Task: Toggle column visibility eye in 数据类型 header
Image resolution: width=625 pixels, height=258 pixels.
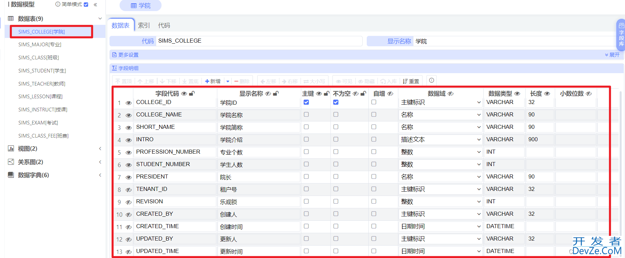Action: click(x=517, y=94)
